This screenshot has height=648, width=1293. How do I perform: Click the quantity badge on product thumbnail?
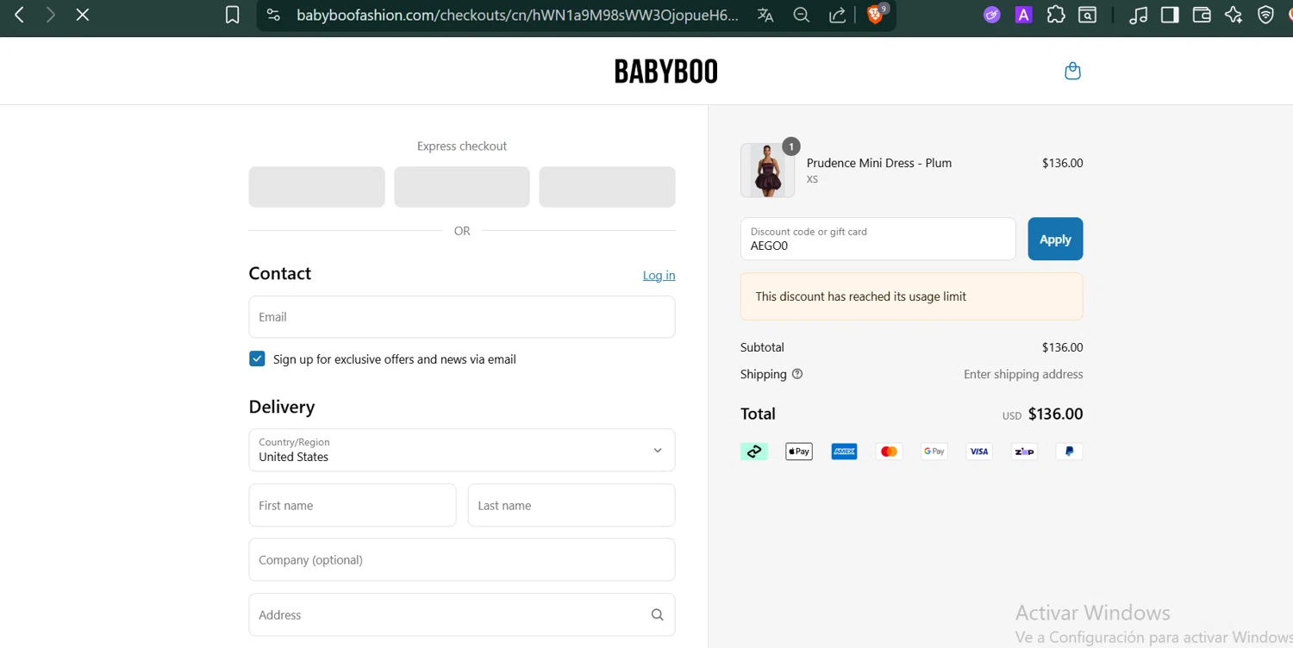(x=790, y=146)
